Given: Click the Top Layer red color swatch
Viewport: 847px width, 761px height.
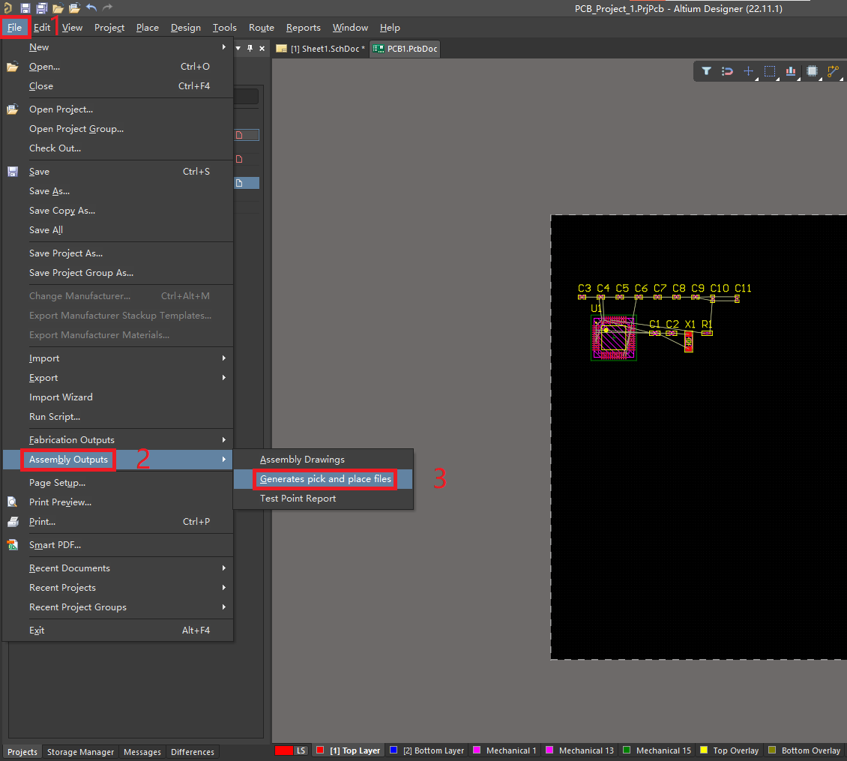Looking at the screenshot, I should point(320,751).
